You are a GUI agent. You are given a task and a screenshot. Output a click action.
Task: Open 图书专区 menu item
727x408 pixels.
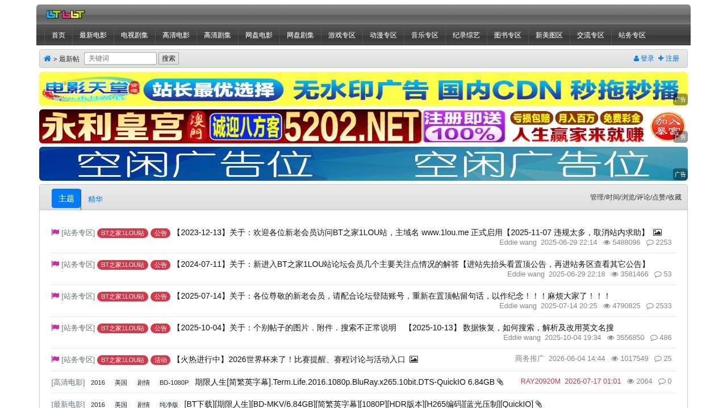508,35
